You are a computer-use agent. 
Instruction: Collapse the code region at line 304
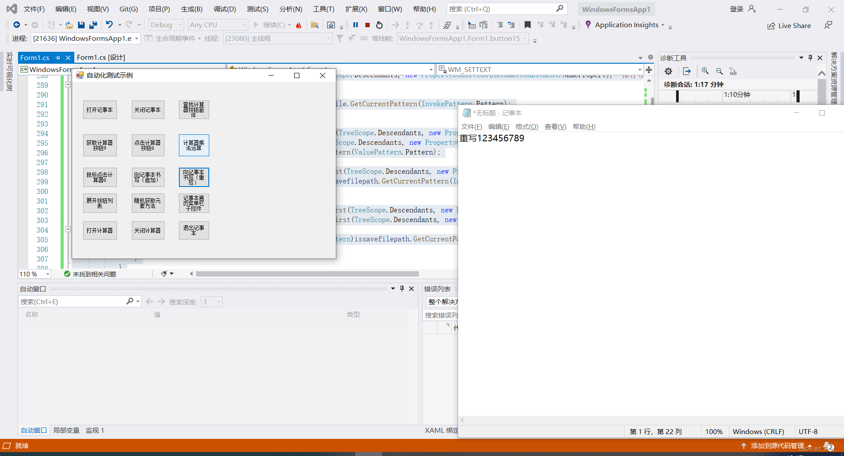(x=68, y=230)
